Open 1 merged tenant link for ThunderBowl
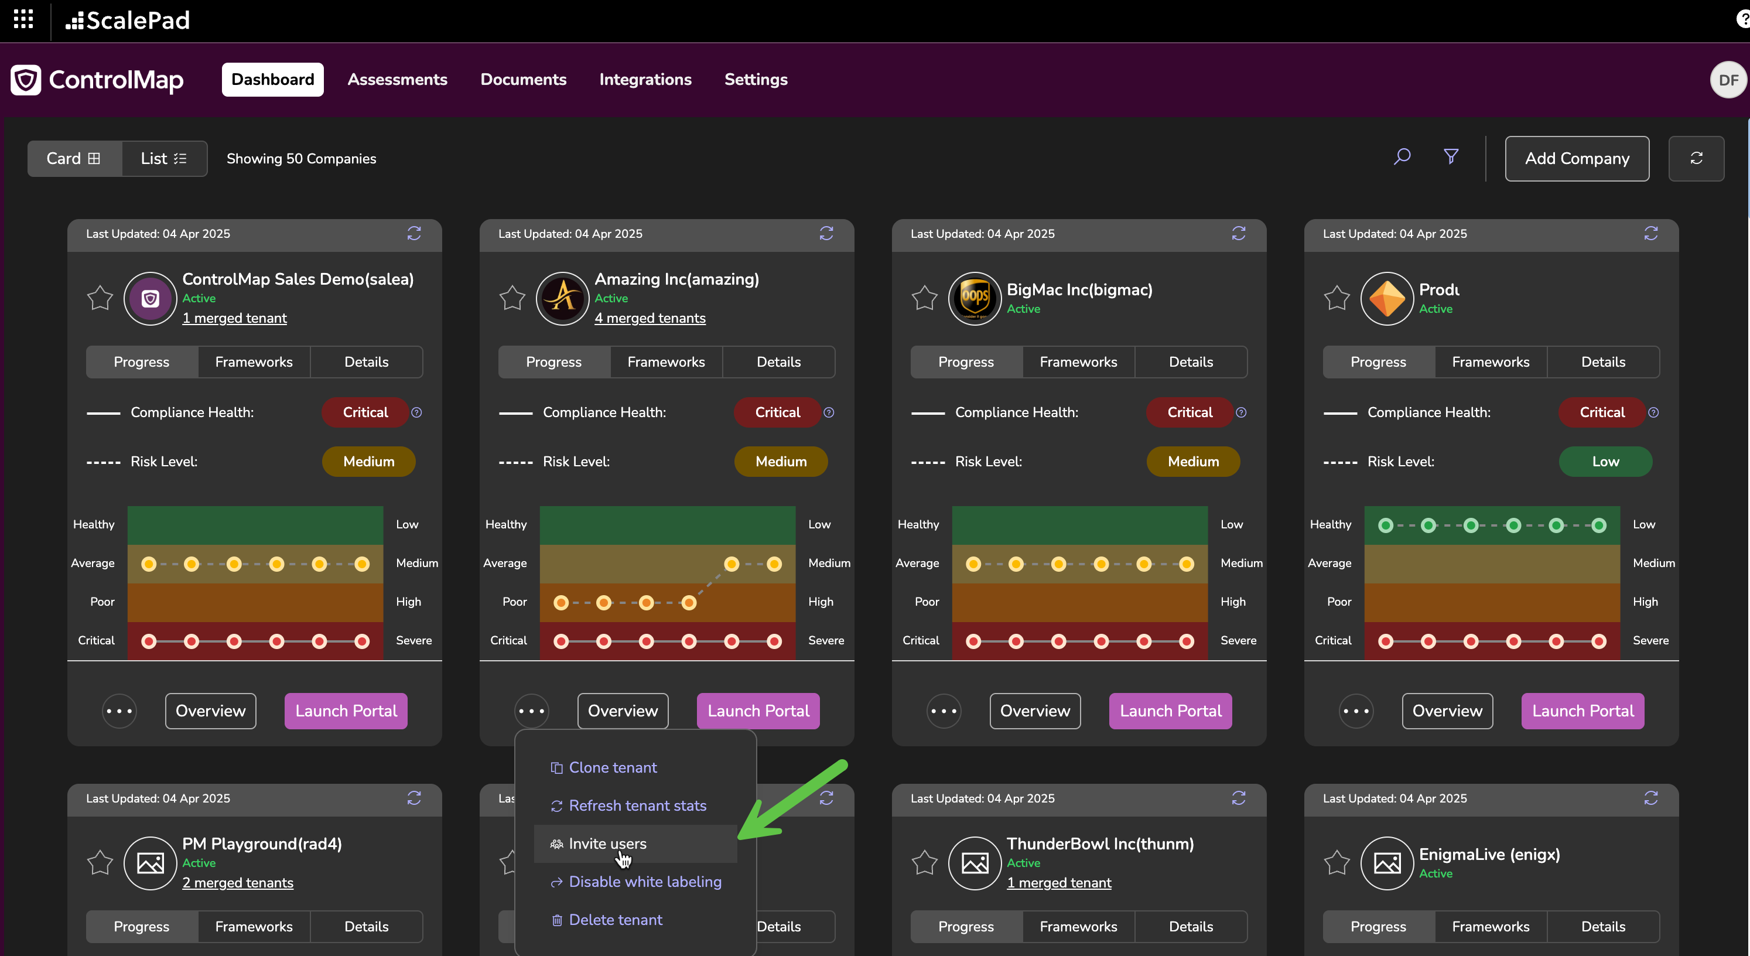The height and width of the screenshot is (956, 1750). (x=1059, y=883)
